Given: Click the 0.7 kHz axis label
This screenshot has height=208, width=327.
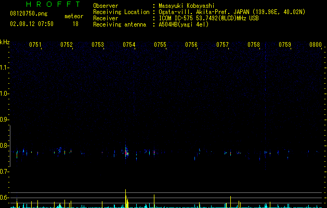Looking at the screenshot, I should [4, 172].
